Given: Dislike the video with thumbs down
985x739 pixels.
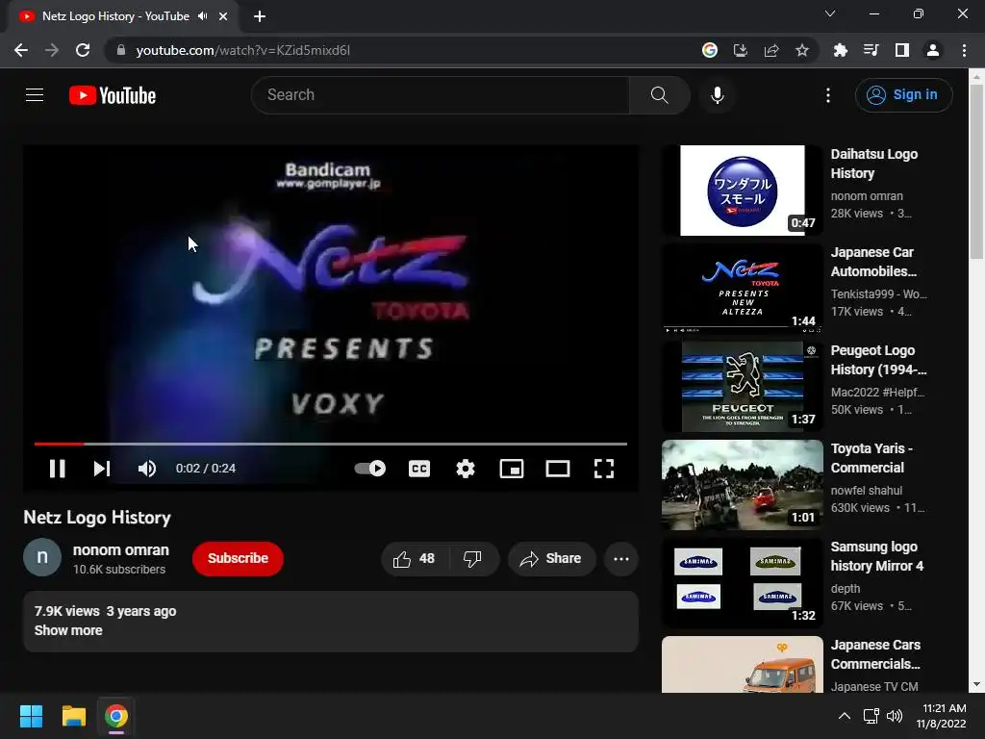Looking at the screenshot, I should [472, 559].
